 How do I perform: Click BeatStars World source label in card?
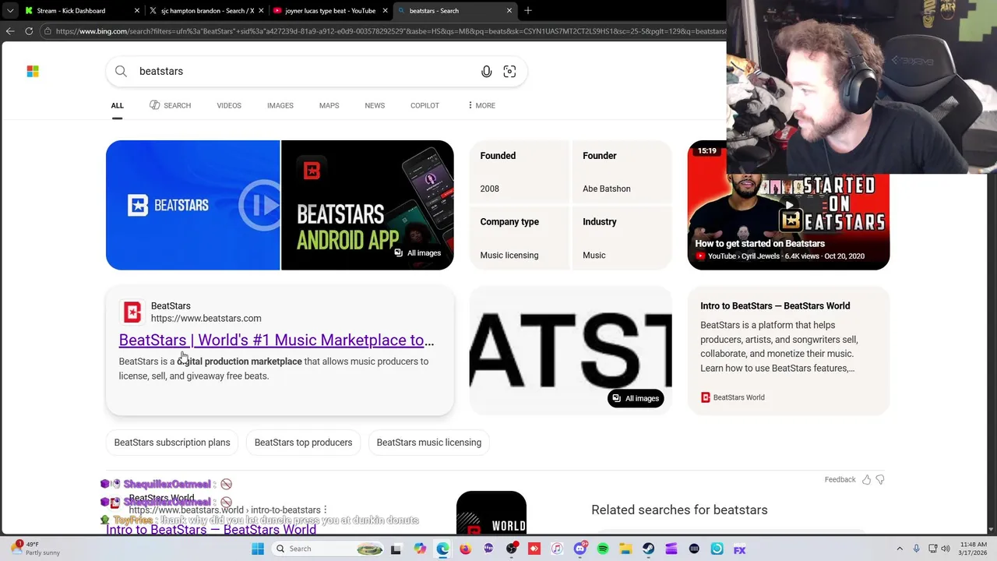pyautogui.click(x=732, y=397)
